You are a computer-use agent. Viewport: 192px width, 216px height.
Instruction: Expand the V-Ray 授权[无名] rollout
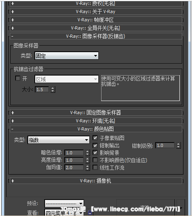point(96,4)
